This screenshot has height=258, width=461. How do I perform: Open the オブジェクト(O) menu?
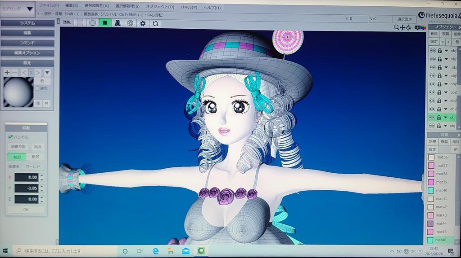[160, 6]
